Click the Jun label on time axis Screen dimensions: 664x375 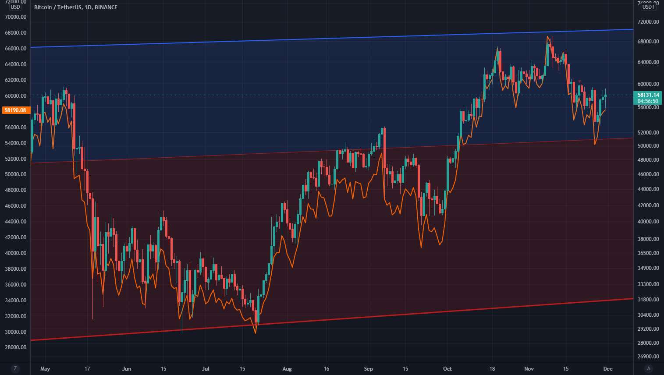127,369
